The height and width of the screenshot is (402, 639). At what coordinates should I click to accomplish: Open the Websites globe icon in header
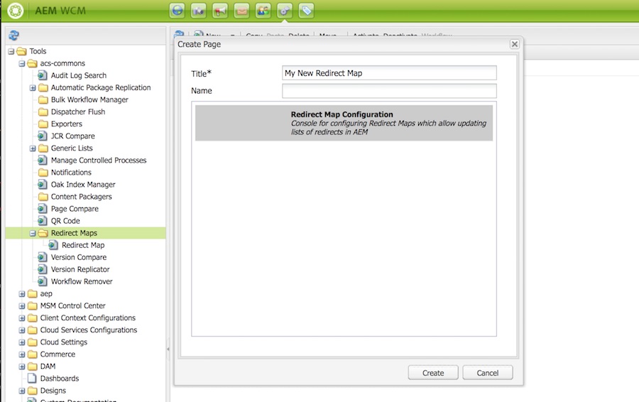click(177, 11)
